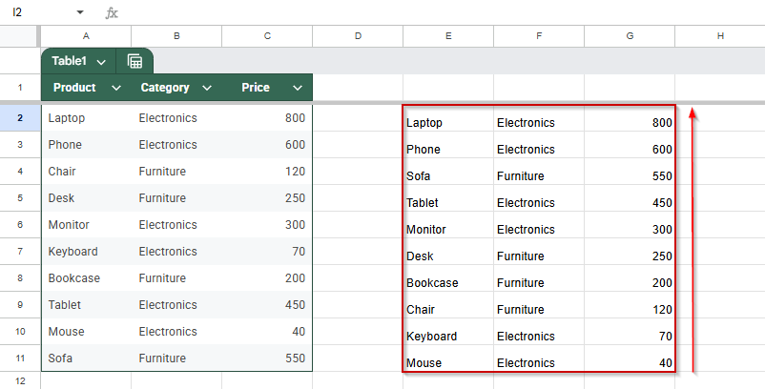Select the Mouse cell in column E
765x389 pixels.
(448, 358)
